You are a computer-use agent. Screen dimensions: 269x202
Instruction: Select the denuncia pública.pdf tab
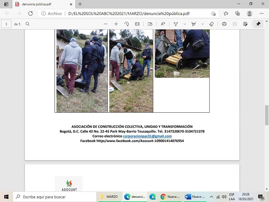pyautogui.click(x=44, y=4)
